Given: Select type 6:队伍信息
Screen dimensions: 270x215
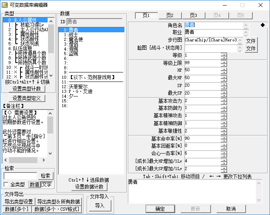Looking at the screenshot, I should (x=25, y=48).
